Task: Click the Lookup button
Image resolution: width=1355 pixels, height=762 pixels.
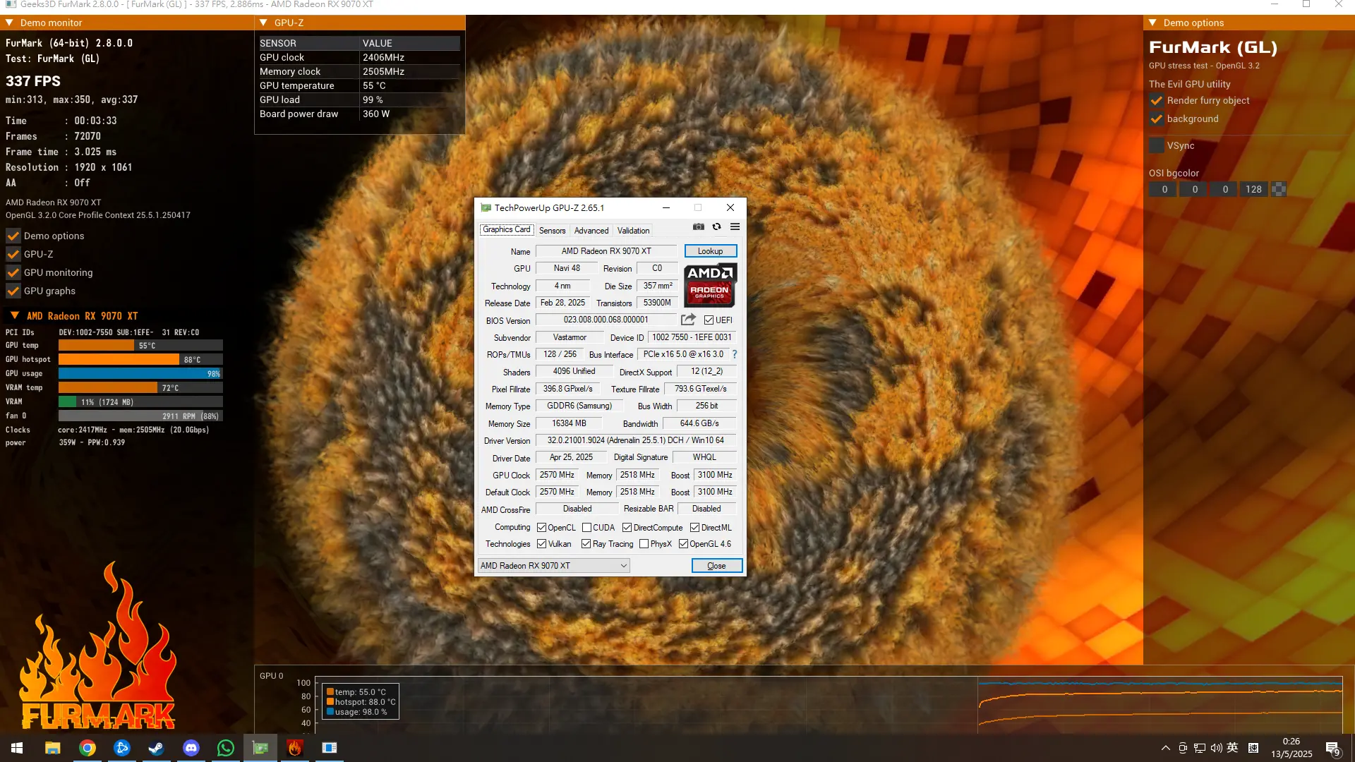Action: click(710, 251)
